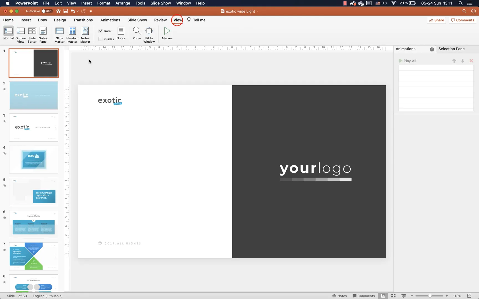This screenshot has width=479, height=299.
Task: Select slide 5 thumbnail
Action: pyautogui.click(x=33, y=192)
